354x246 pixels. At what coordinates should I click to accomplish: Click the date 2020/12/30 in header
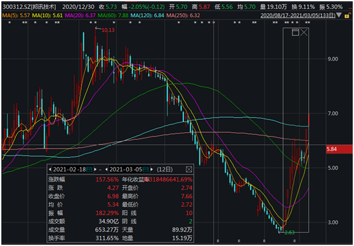click(x=78, y=7)
